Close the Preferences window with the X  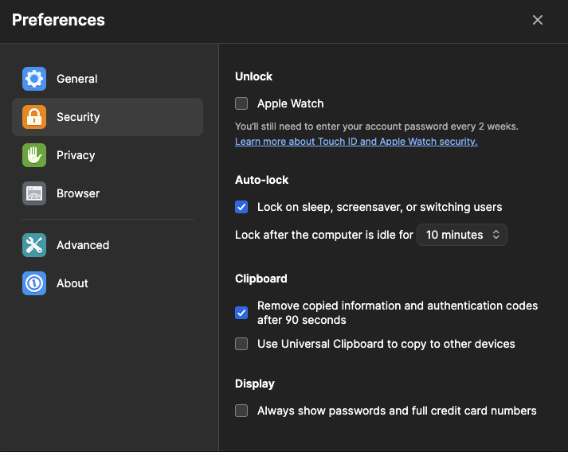click(x=538, y=20)
